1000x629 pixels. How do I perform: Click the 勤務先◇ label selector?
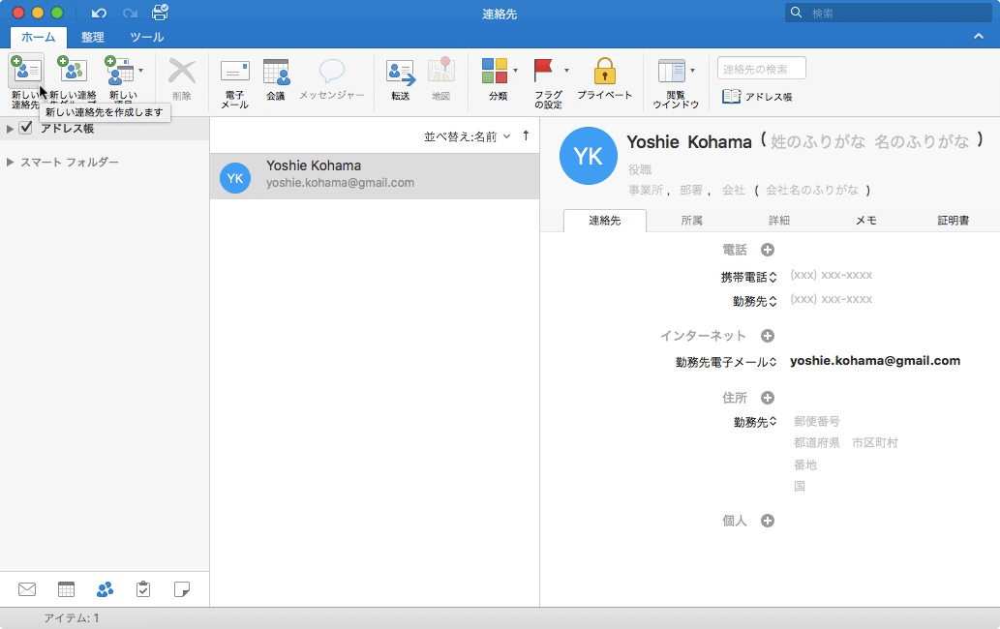point(754,299)
